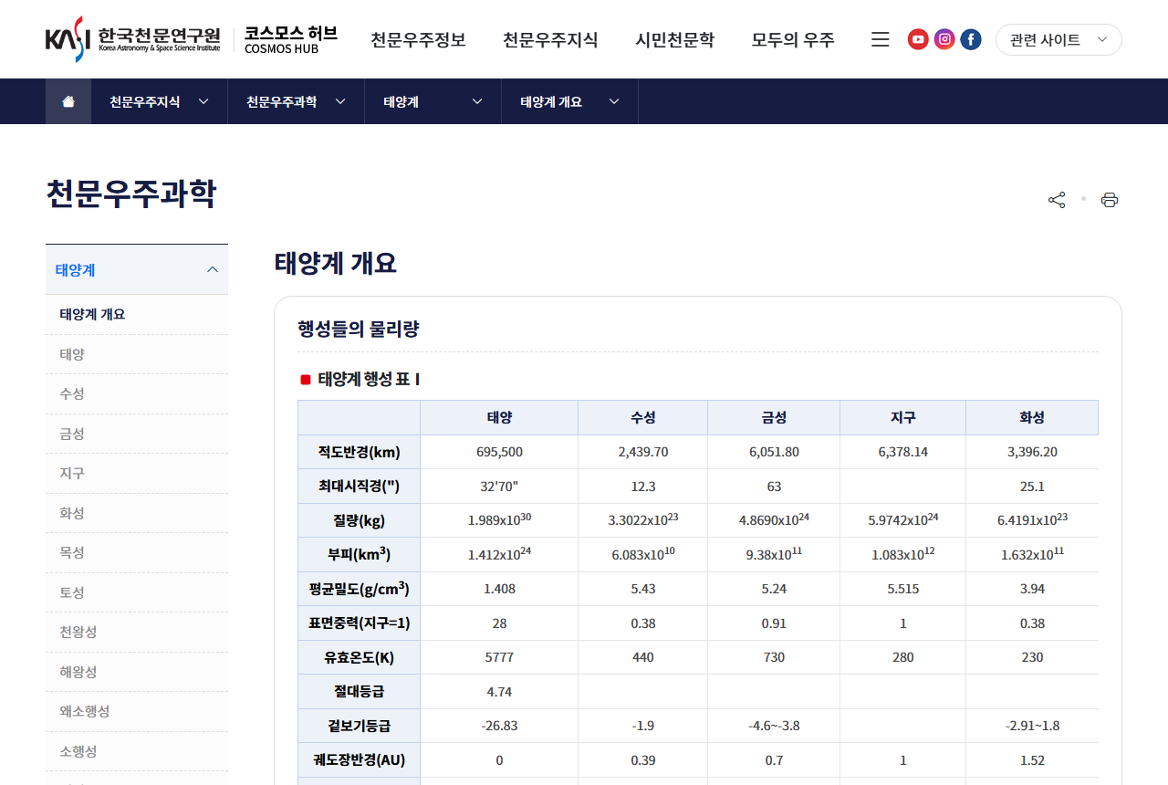Open the 모두의 우주 top menu

click(x=793, y=39)
